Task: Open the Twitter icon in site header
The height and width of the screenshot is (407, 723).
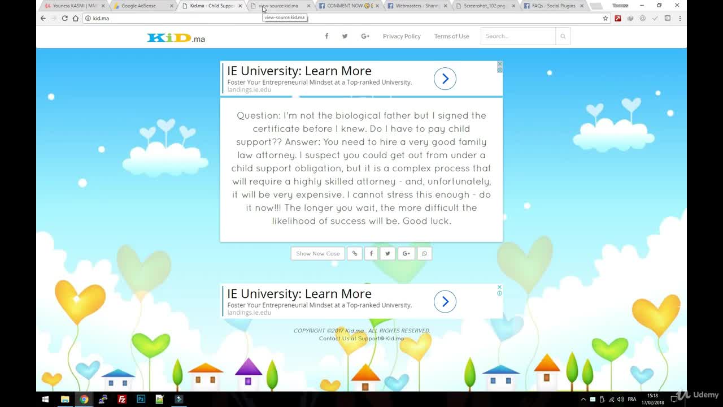Action: [345, 36]
